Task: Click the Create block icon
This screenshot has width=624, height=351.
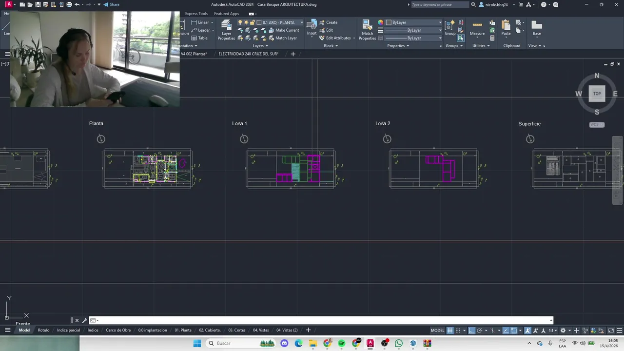Action: click(x=322, y=22)
